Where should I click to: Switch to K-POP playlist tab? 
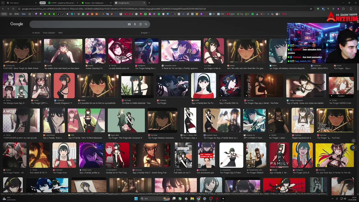click(x=62, y=3)
